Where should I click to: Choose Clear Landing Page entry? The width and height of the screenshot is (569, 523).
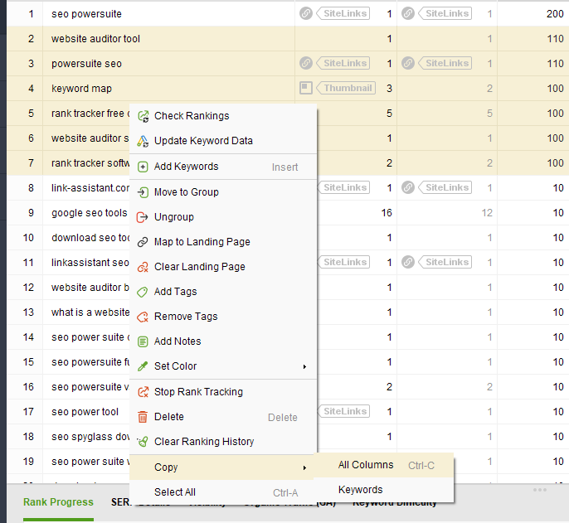click(x=223, y=267)
